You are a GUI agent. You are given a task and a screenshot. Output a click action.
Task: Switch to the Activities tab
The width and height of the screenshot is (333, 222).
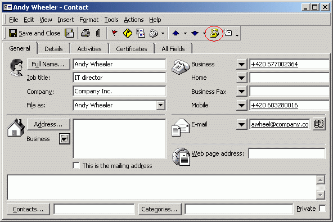[89, 49]
